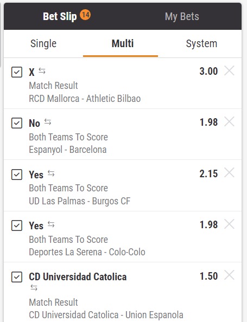Screen dimensions: 247x322
Task: Uncheck Deportes La Serena - Colo-Colo selection
Action: [x=17, y=226]
